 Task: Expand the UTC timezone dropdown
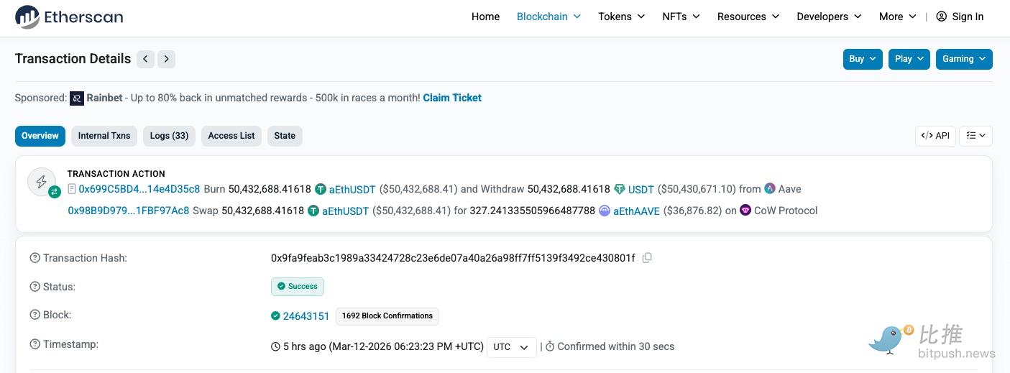coord(512,346)
